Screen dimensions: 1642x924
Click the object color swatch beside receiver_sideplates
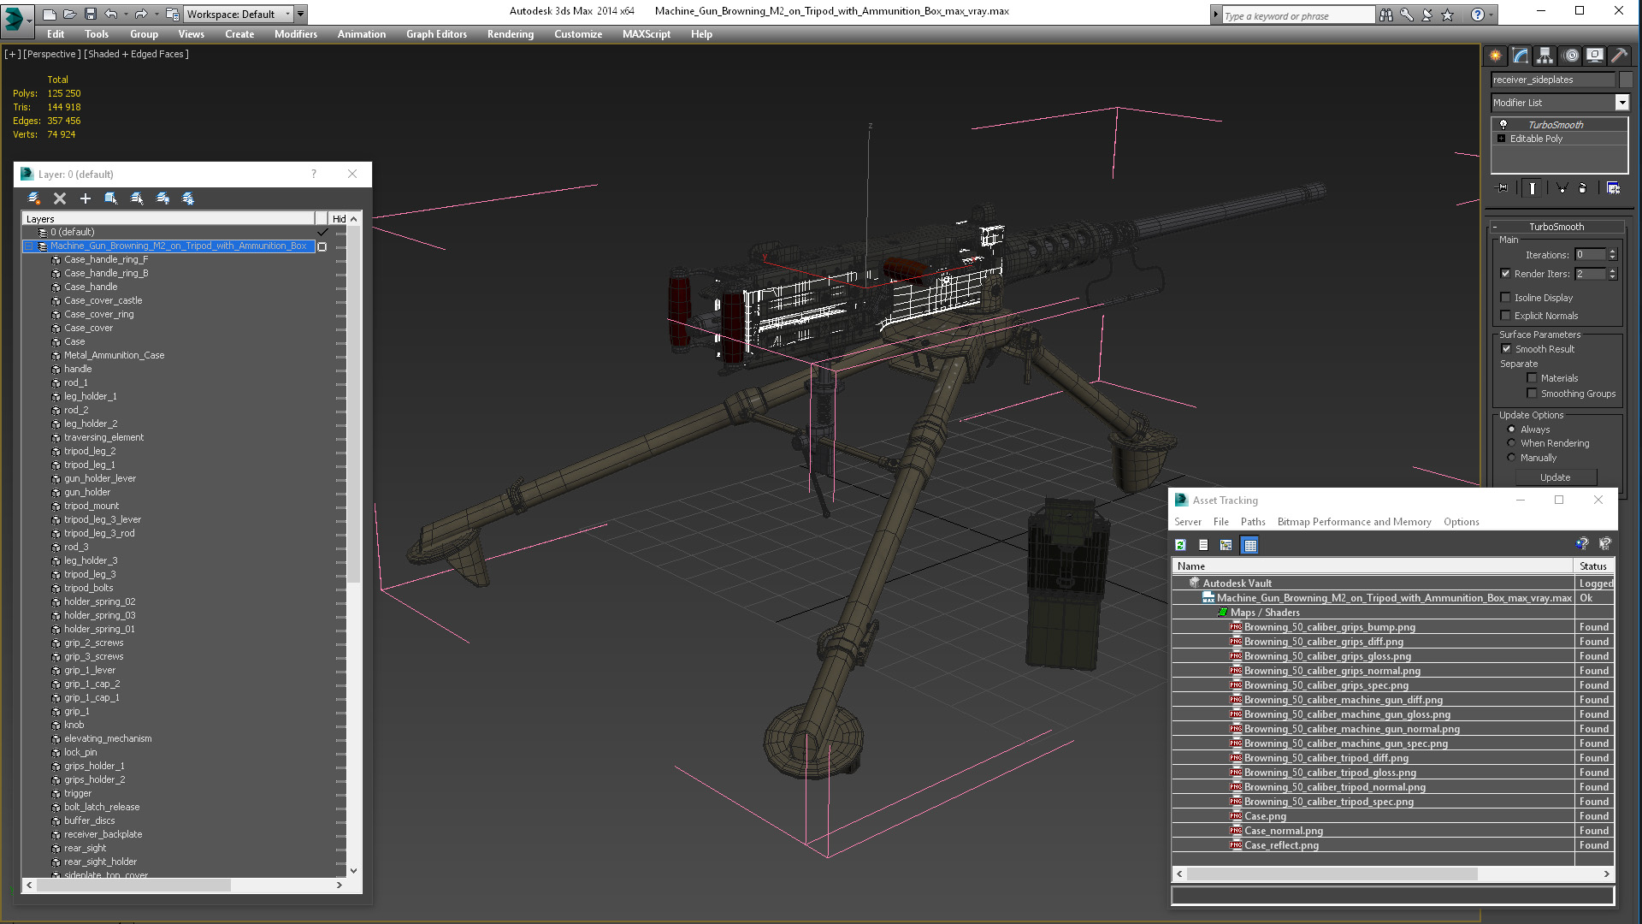(x=1626, y=80)
